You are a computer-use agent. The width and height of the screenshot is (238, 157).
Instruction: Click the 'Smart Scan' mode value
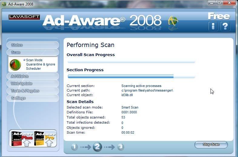coord(130,107)
